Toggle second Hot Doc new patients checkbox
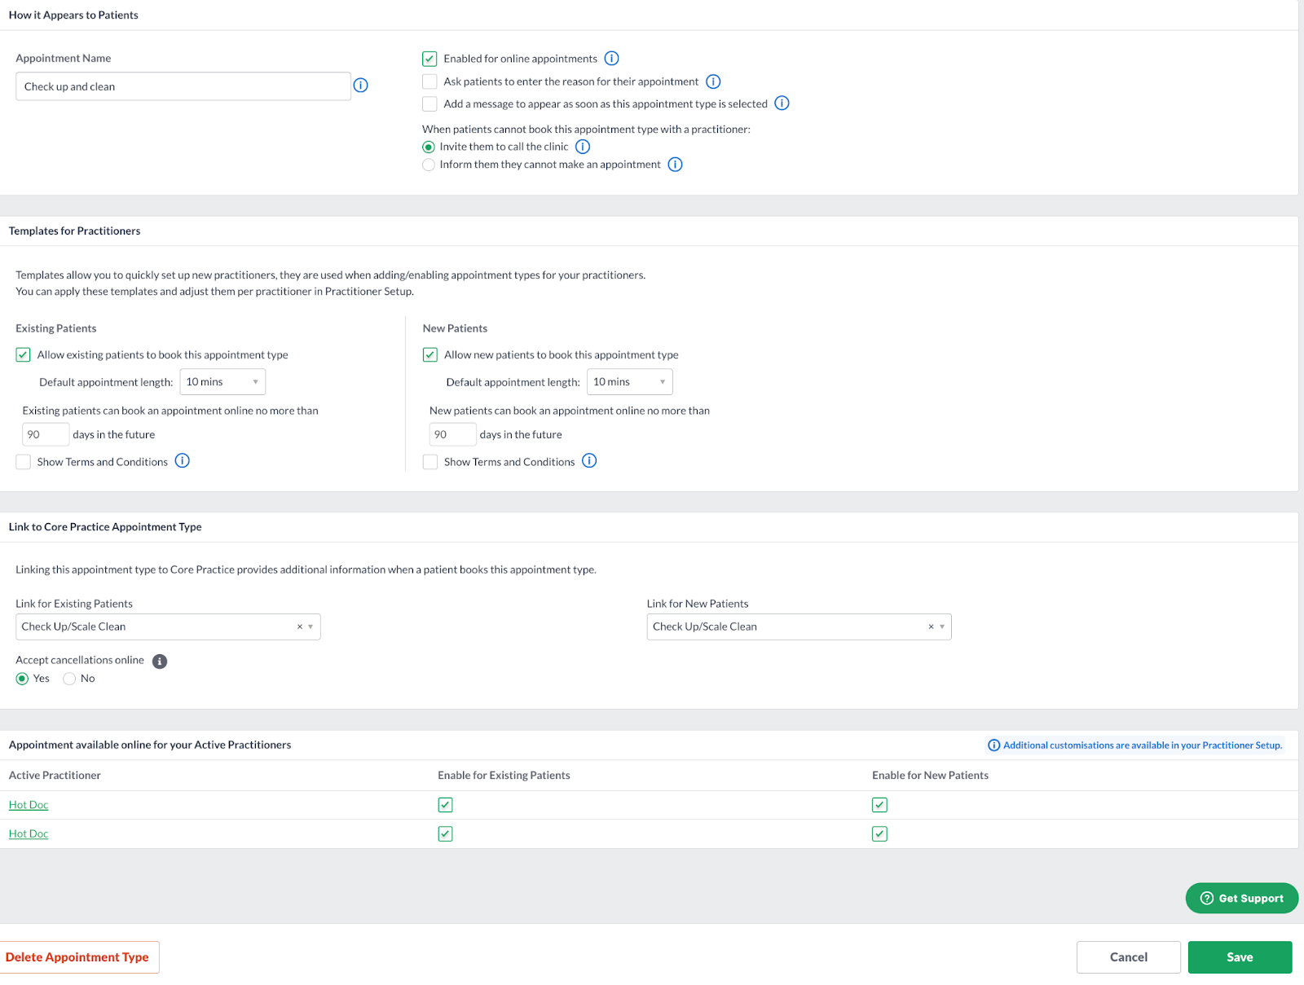The height and width of the screenshot is (985, 1304). tap(879, 833)
